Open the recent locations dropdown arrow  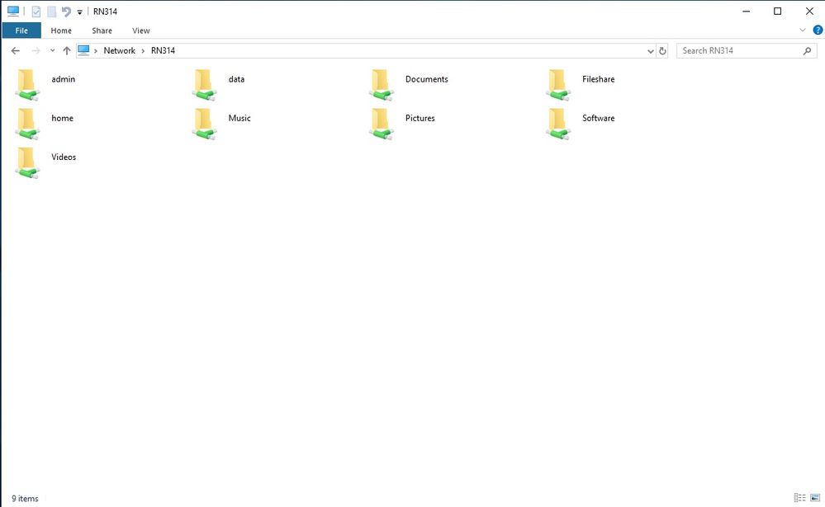[53, 50]
